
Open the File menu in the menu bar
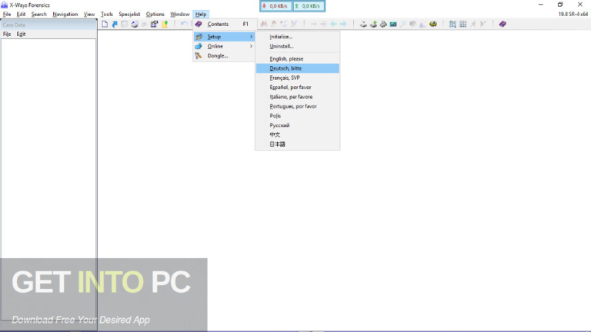click(7, 15)
